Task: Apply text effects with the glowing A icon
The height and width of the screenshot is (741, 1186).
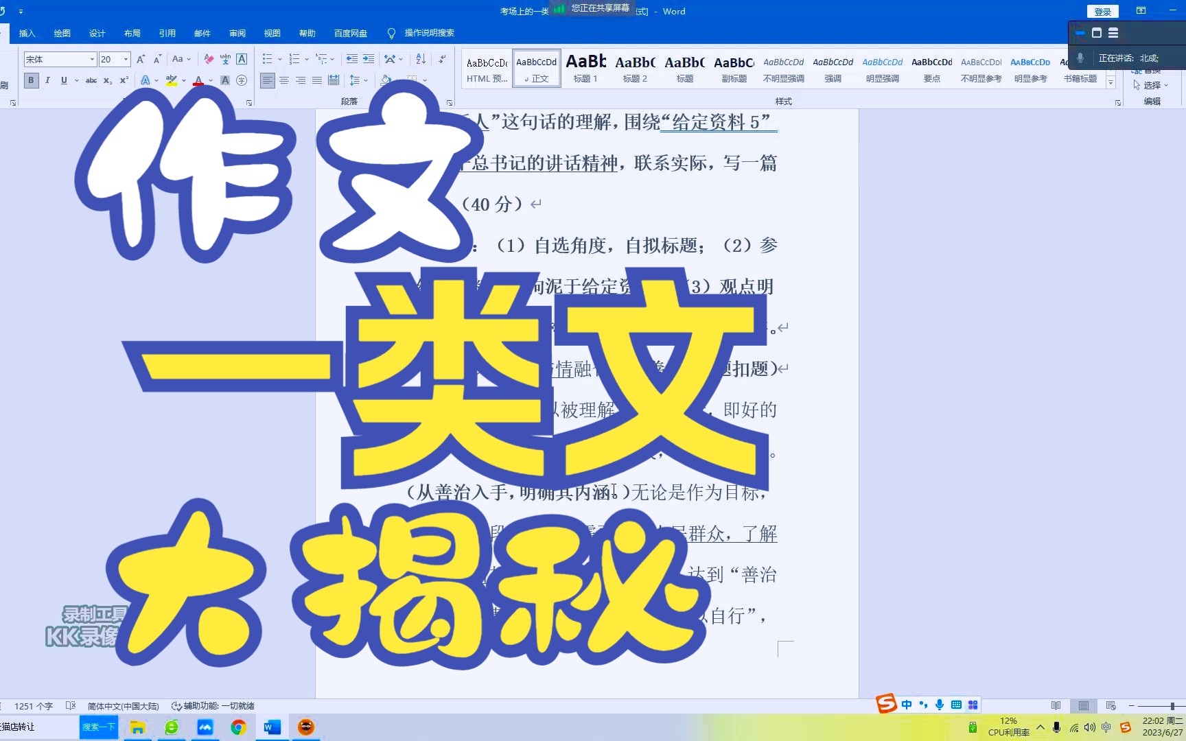Action: (x=146, y=80)
